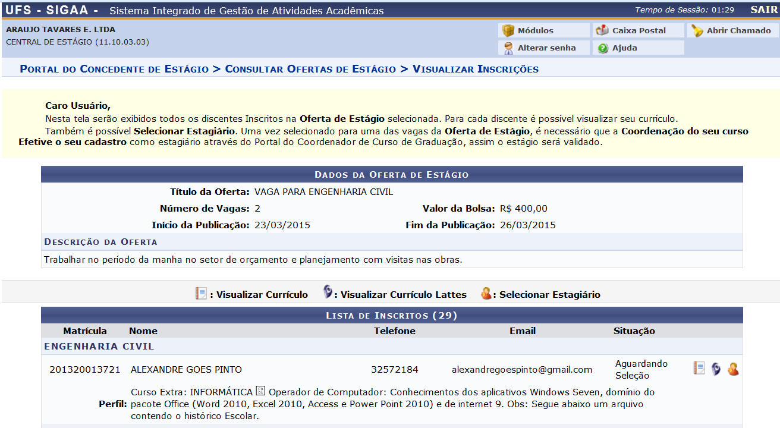Screen dimensions: 780x428
Task: Click Consultar Ofertas de Estágio breadcrumb
Action: [x=310, y=69]
